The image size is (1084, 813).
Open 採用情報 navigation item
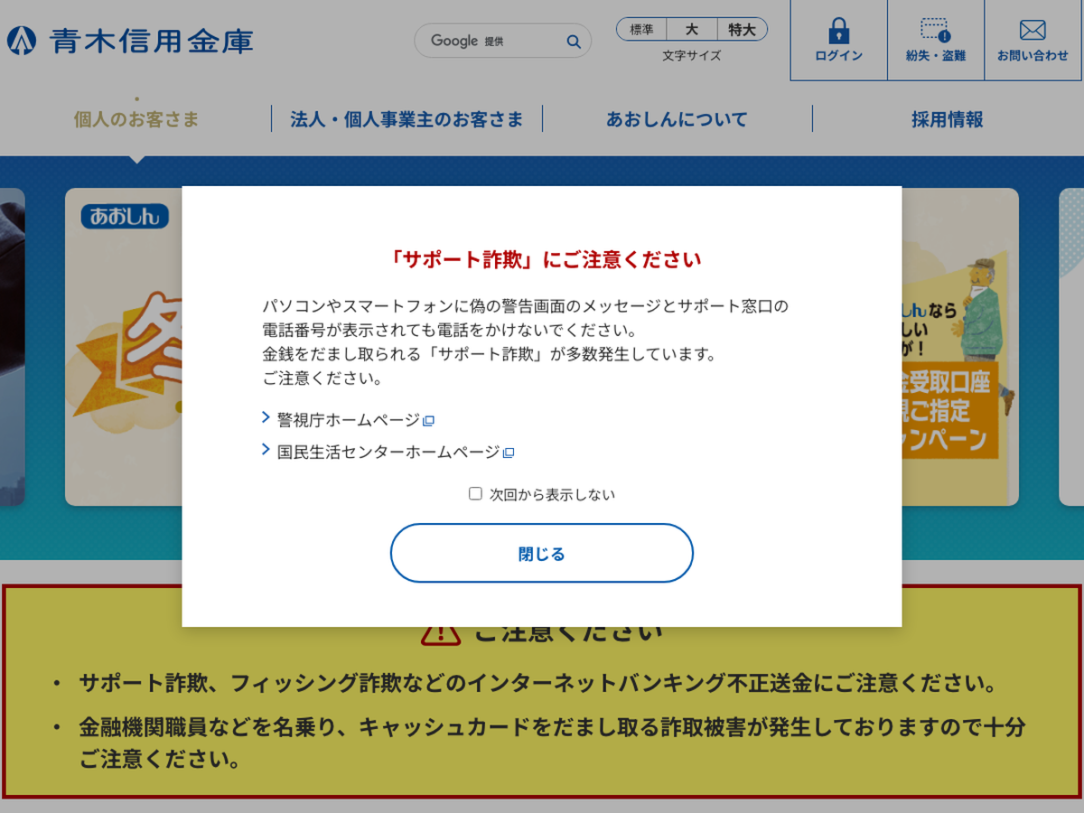(x=947, y=119)
